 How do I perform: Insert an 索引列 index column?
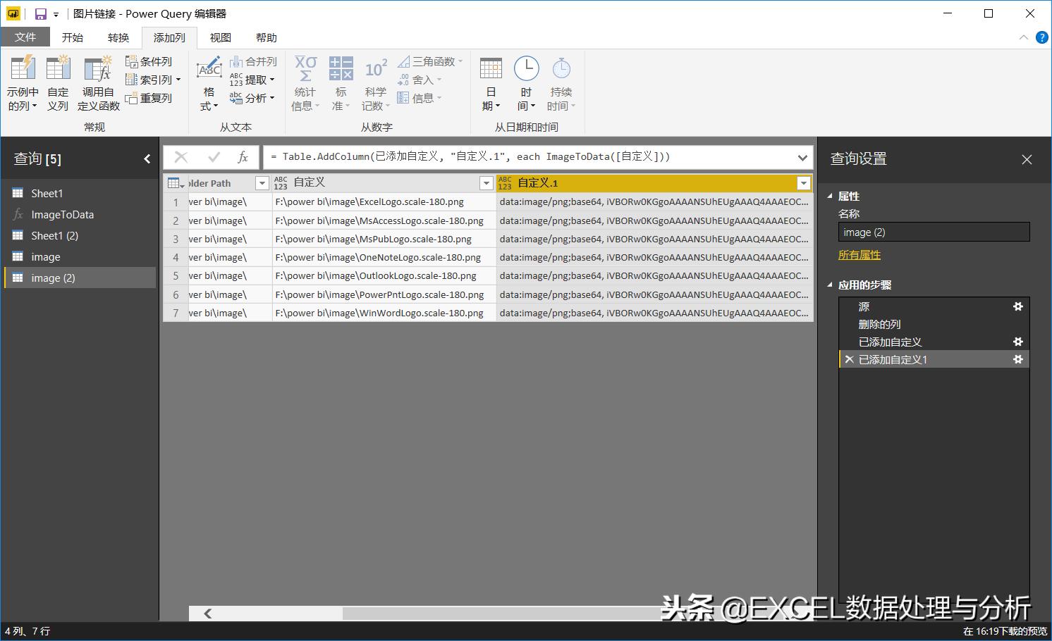150,79
